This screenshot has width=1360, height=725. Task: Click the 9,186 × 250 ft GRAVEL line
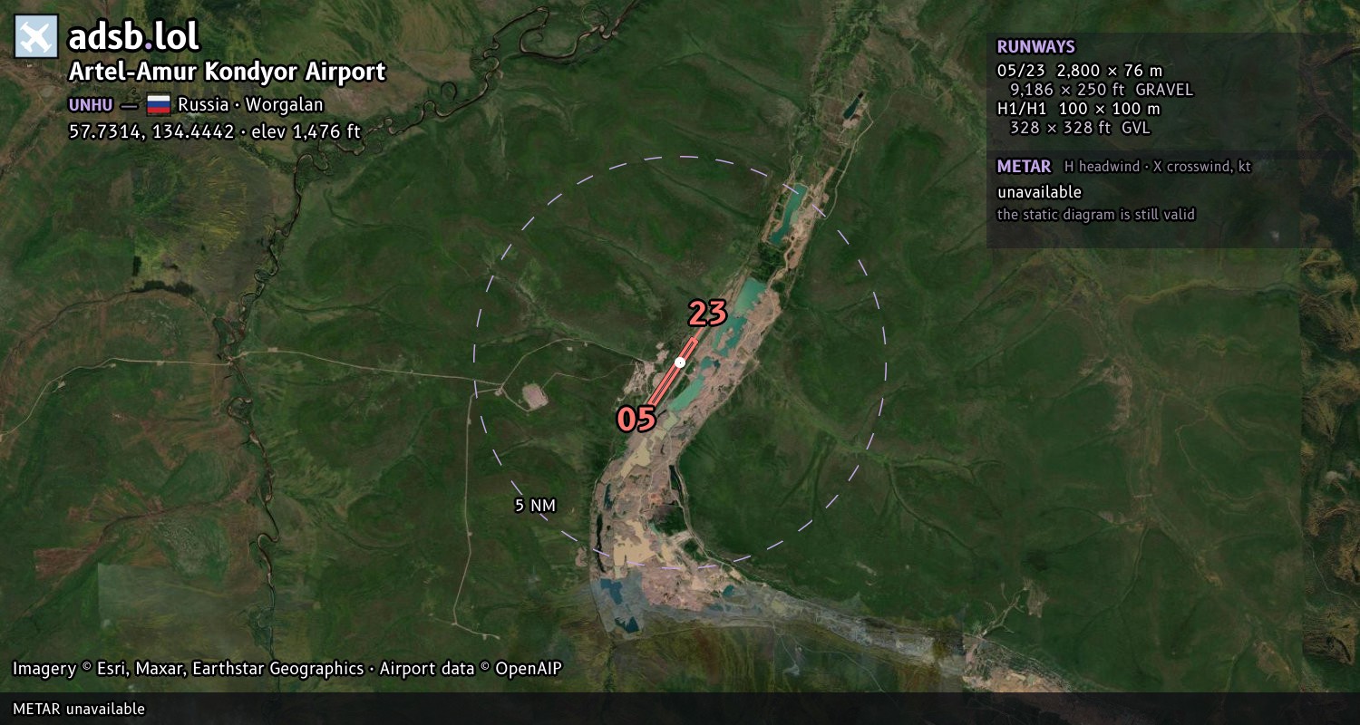pyautogui.click(x=1102, y=90)
